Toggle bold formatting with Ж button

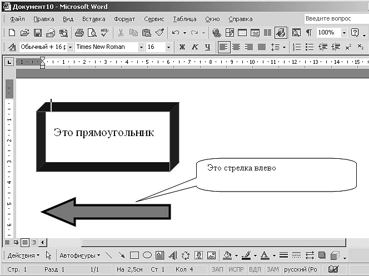[182, 47]
